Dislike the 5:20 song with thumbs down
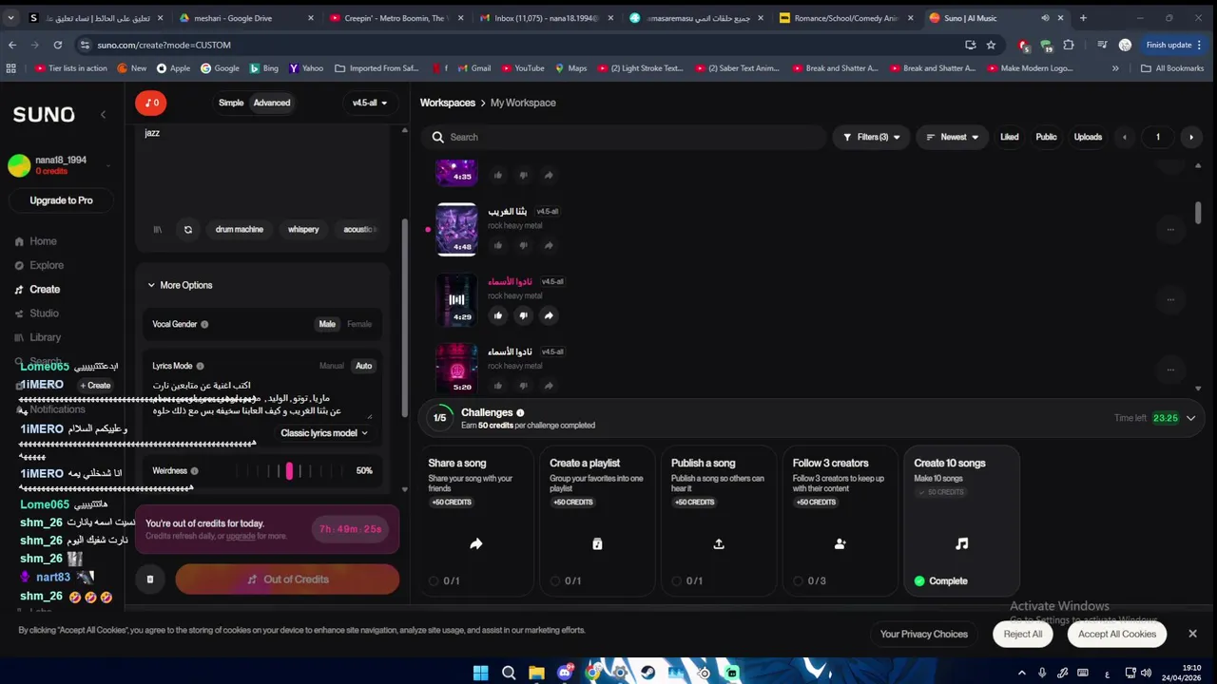The width and height of the screenshot is (1217, 684). [x=523, y=386]
